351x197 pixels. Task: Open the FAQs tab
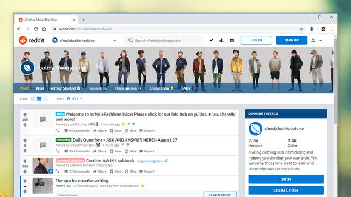[188, 88]
